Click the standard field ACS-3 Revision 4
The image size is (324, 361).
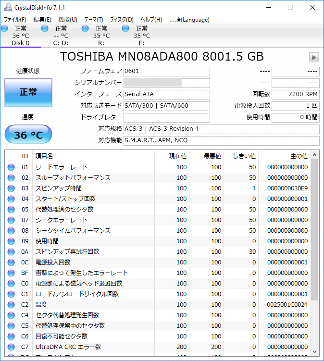(222, 129)
